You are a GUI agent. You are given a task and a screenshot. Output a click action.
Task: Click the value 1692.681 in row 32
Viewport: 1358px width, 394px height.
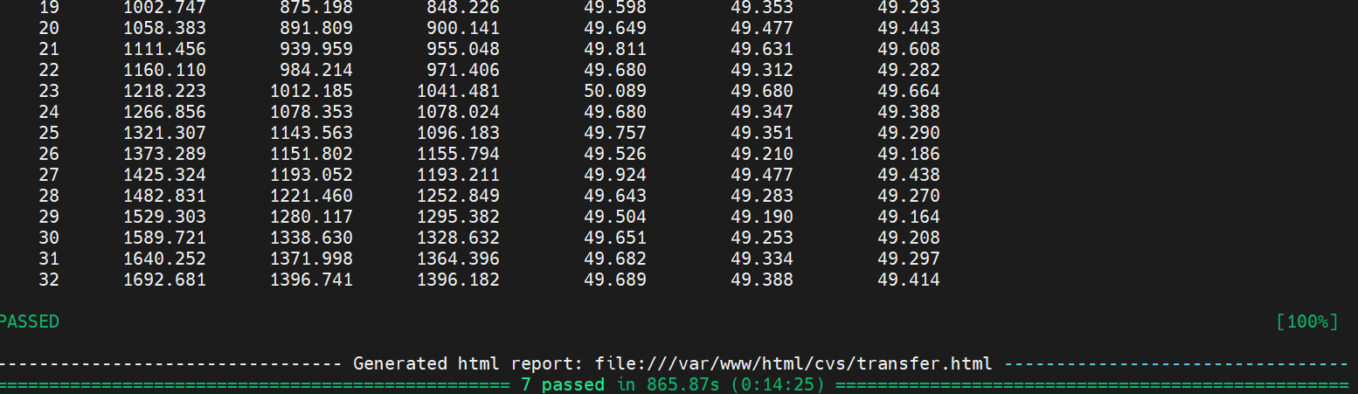pyautogui.click(x=164, y=280)
